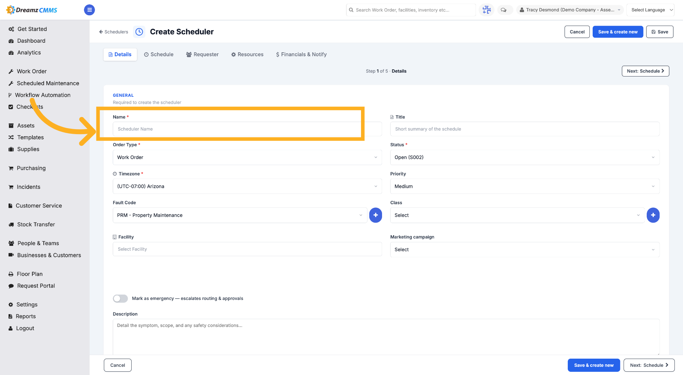Switch to the Financials & Notify tab
The image size is (683, 375).
click(x=301, y=54)
